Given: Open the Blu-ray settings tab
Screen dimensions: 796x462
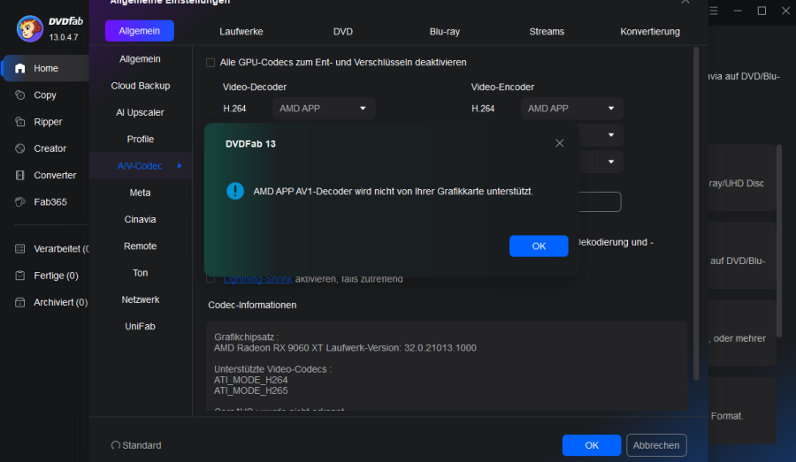Looking at the screenshot, I should point(444,31).
